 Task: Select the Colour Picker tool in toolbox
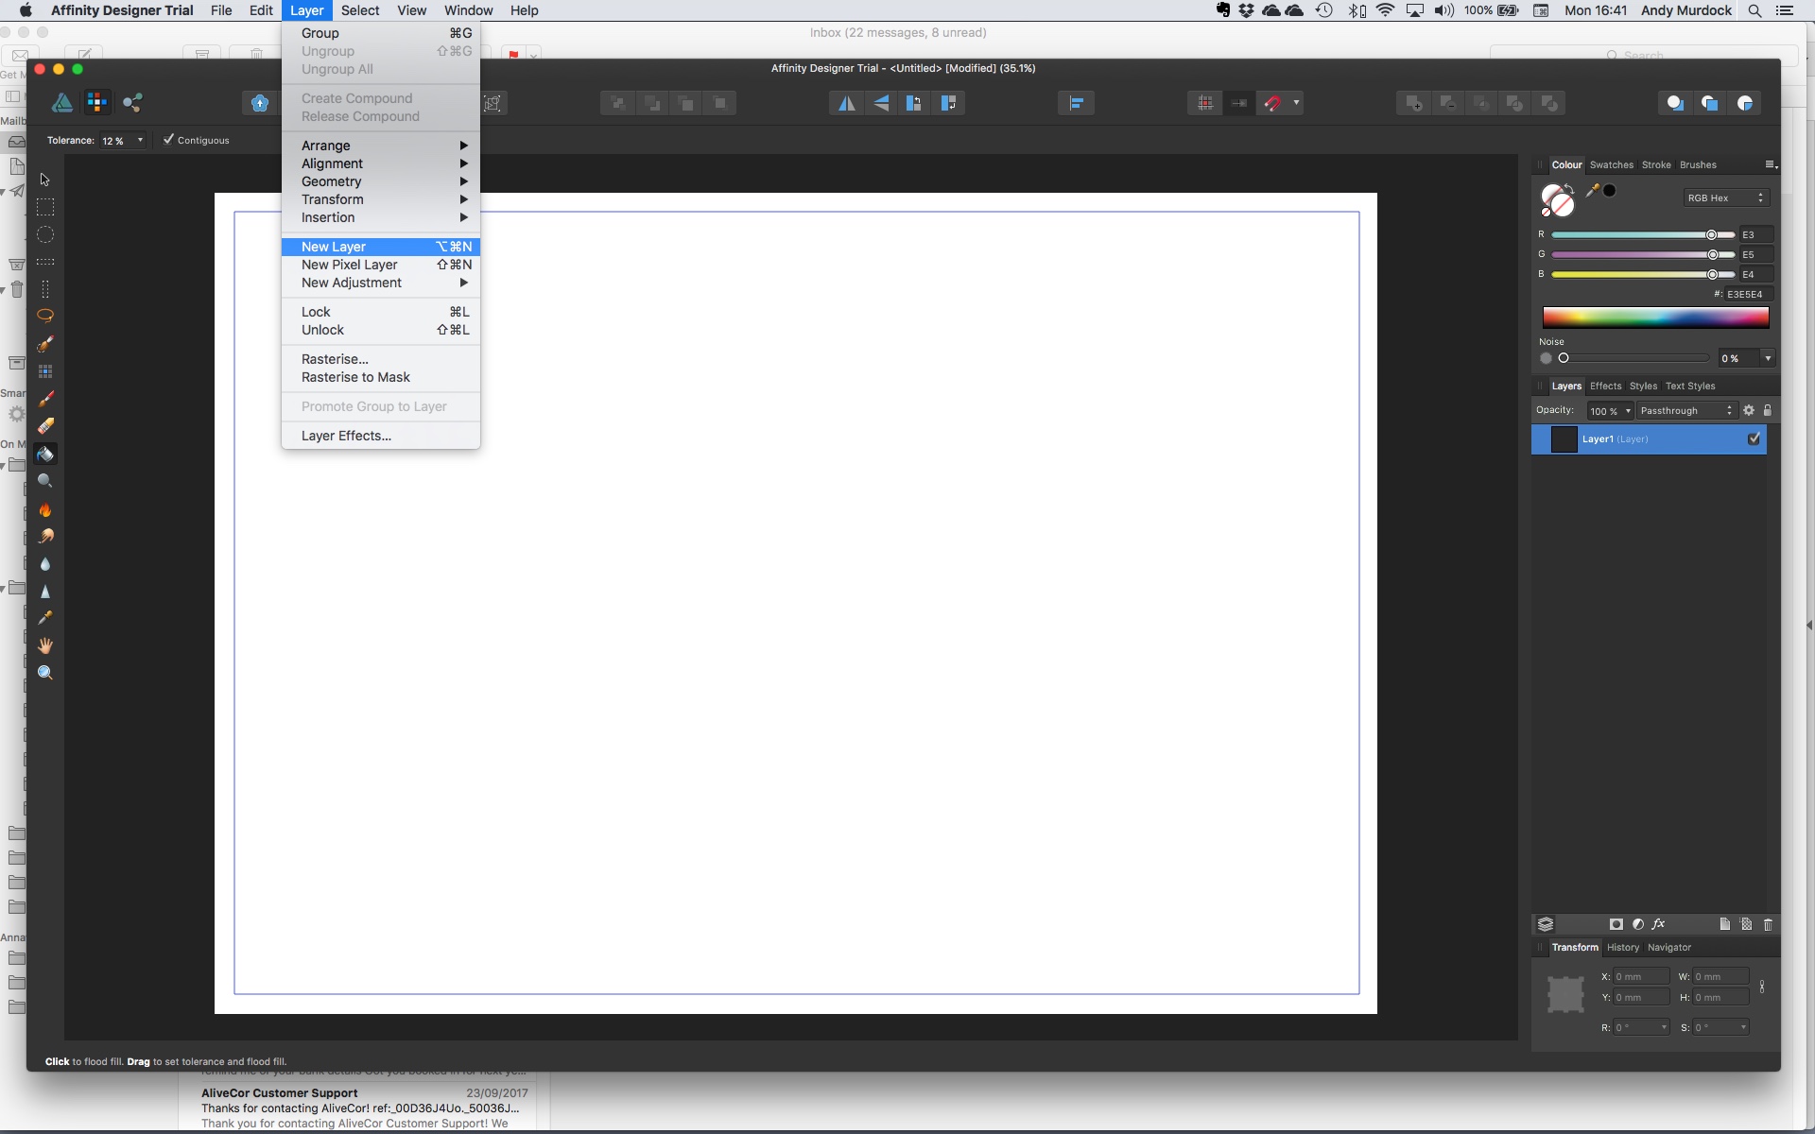pyautogui.click(x=44, y=618)
